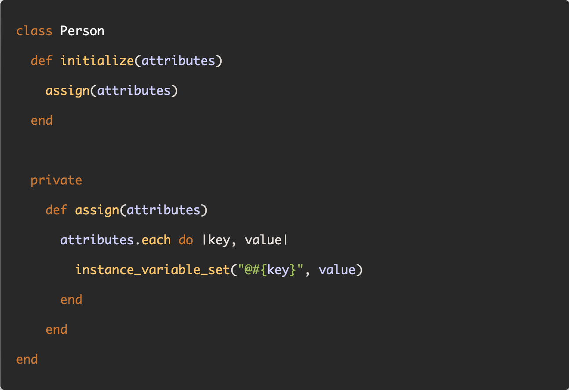
Task: Click the private keyword
Action: click(x=56, y=181)
